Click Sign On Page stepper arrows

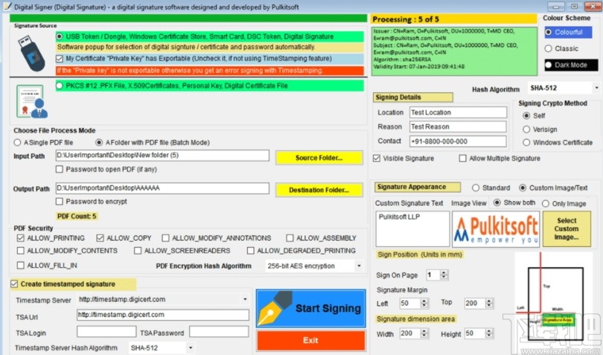[x=444, y=275]
